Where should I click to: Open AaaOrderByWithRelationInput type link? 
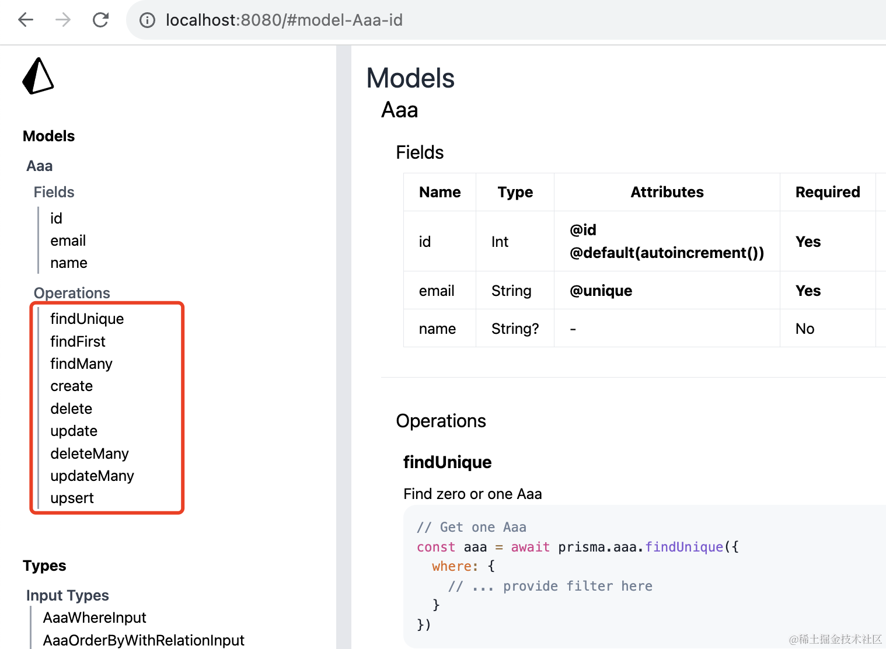pos(144,640)
